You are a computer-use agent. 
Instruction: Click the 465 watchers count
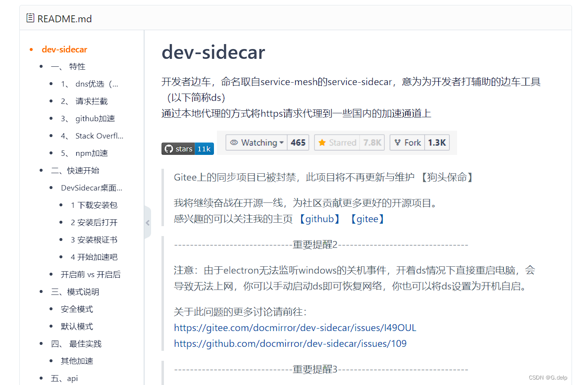pyautogui.click(x=298, y=143)
